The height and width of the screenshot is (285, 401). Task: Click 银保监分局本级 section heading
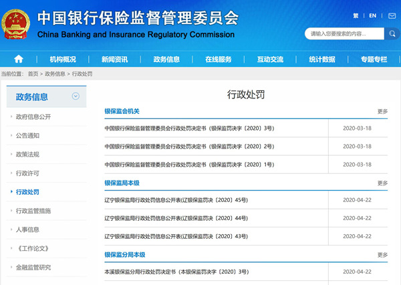125,255
